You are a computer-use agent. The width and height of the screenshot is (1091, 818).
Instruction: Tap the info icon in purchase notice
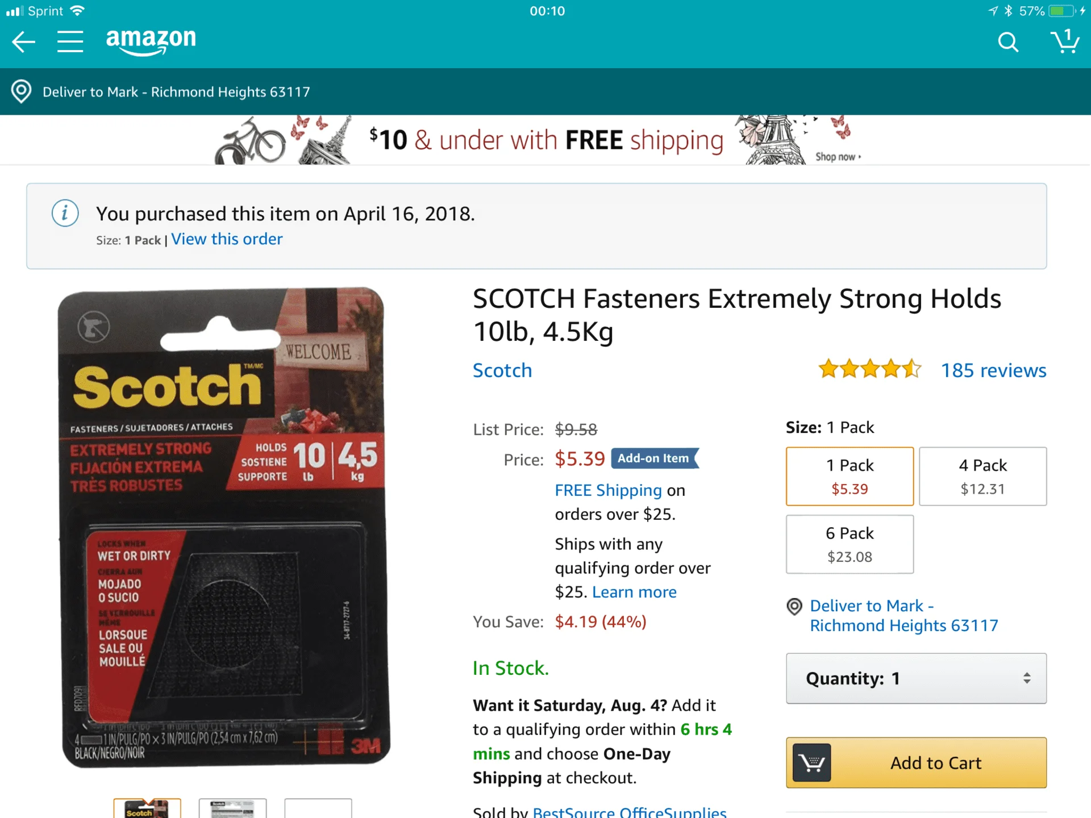(x=65, y=214)
